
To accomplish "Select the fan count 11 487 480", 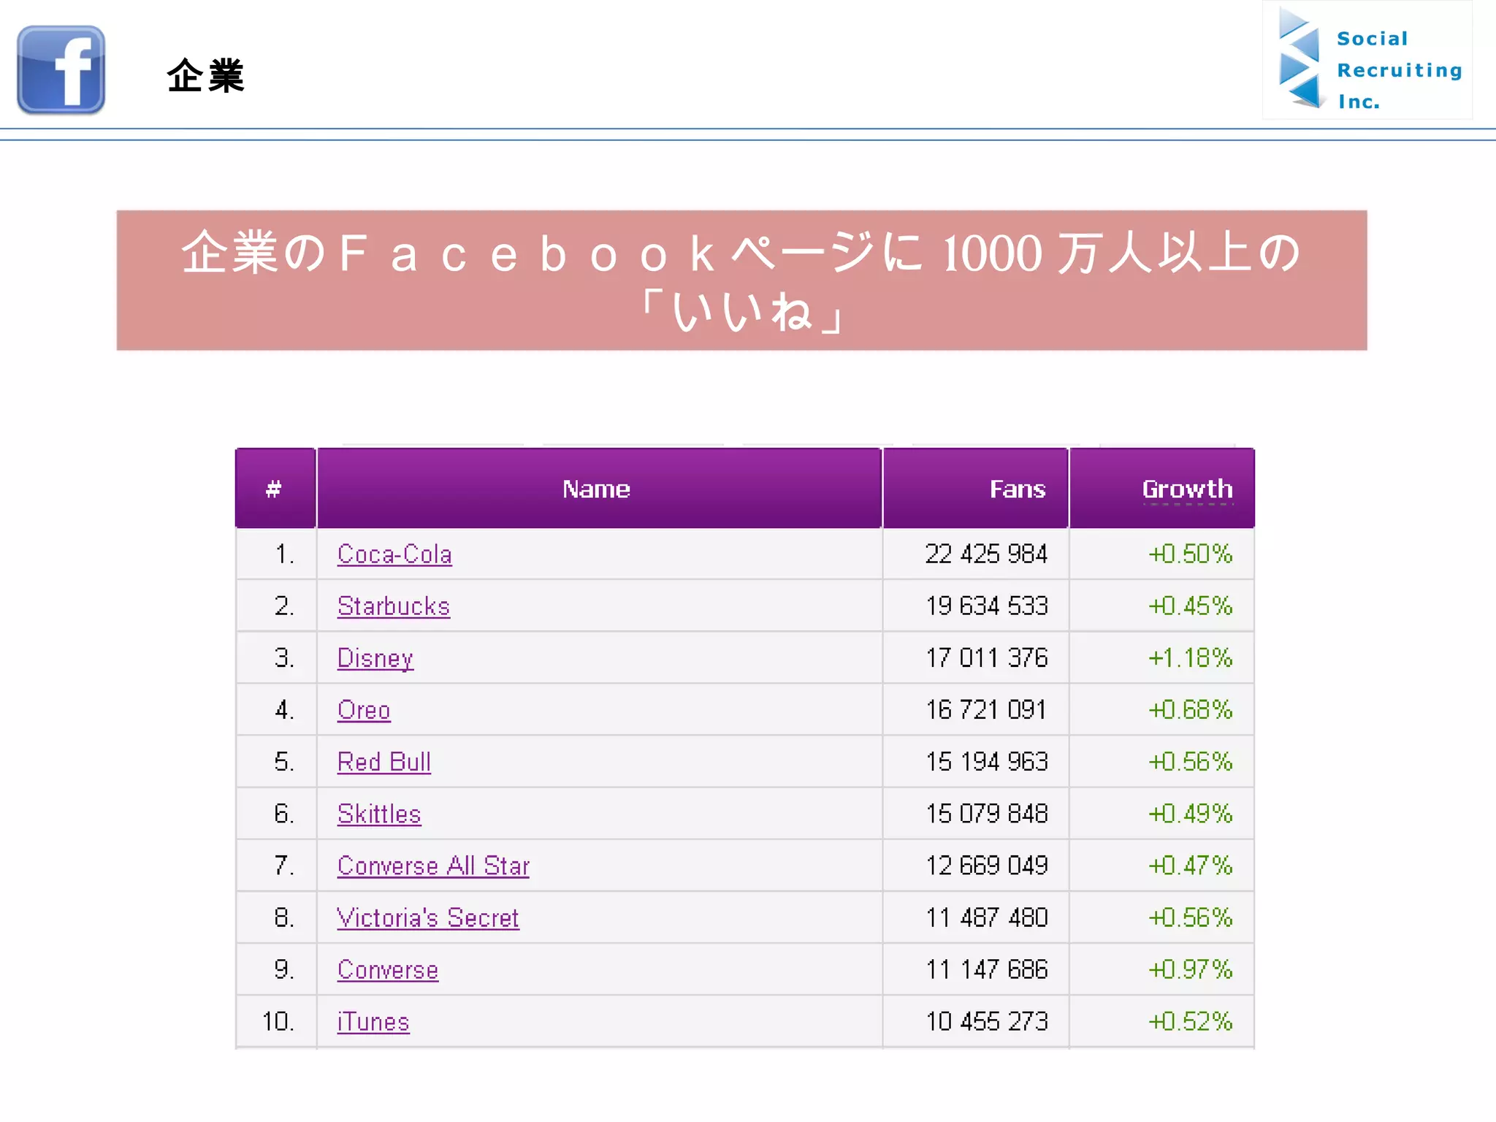I will (x=987, y=917).
